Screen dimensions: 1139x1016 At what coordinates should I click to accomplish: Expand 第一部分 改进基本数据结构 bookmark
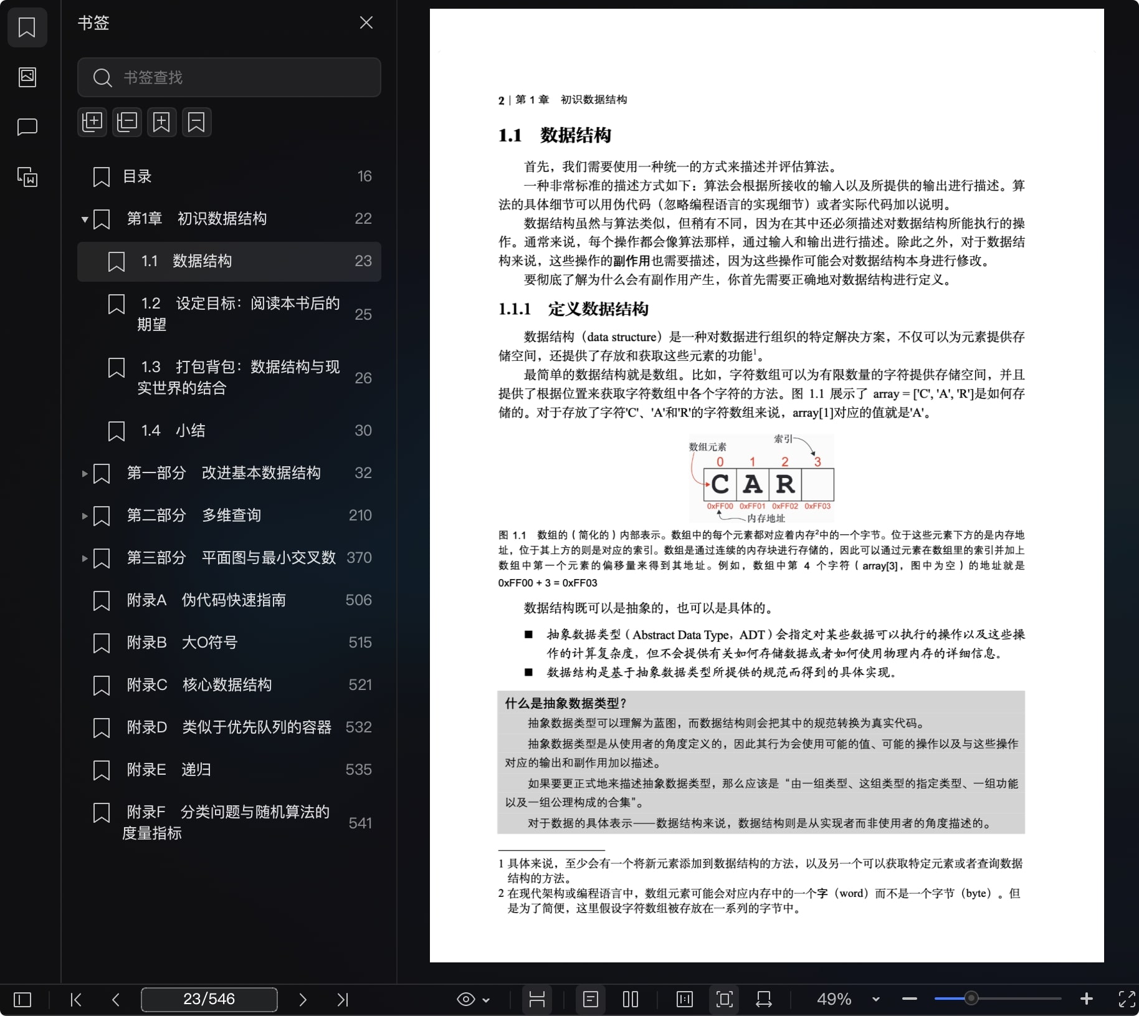pyautogui.click(x=85, y=474)
